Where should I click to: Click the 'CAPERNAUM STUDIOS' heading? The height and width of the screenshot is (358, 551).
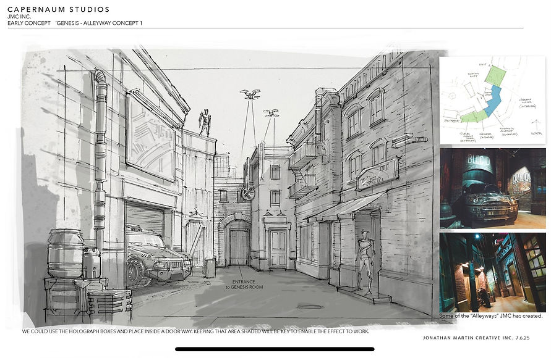(58, 9)
